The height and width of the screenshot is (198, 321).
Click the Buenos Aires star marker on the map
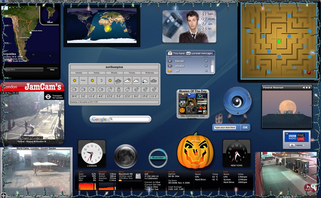[30, 33]
